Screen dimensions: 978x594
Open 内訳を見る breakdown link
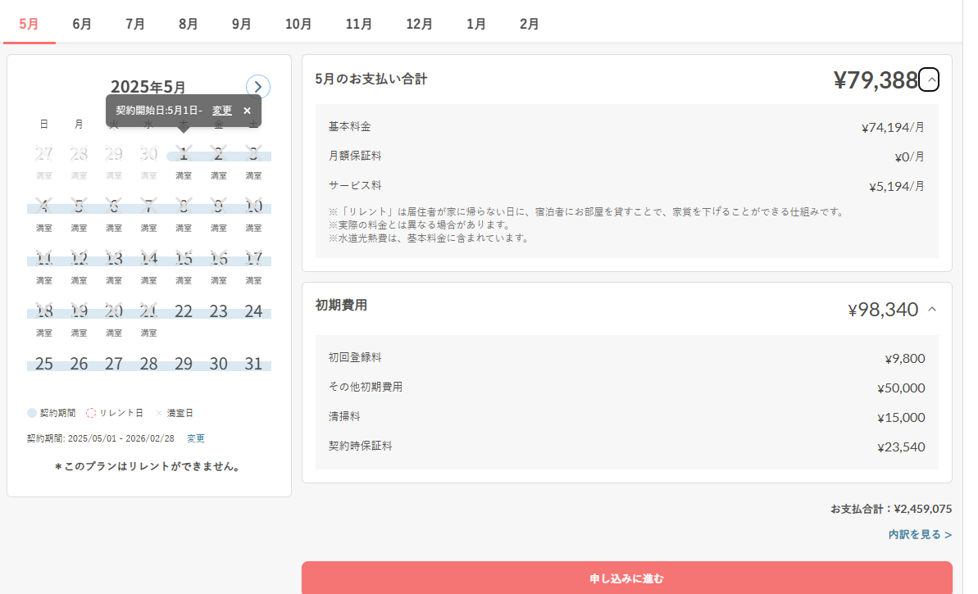pos(918,533)
